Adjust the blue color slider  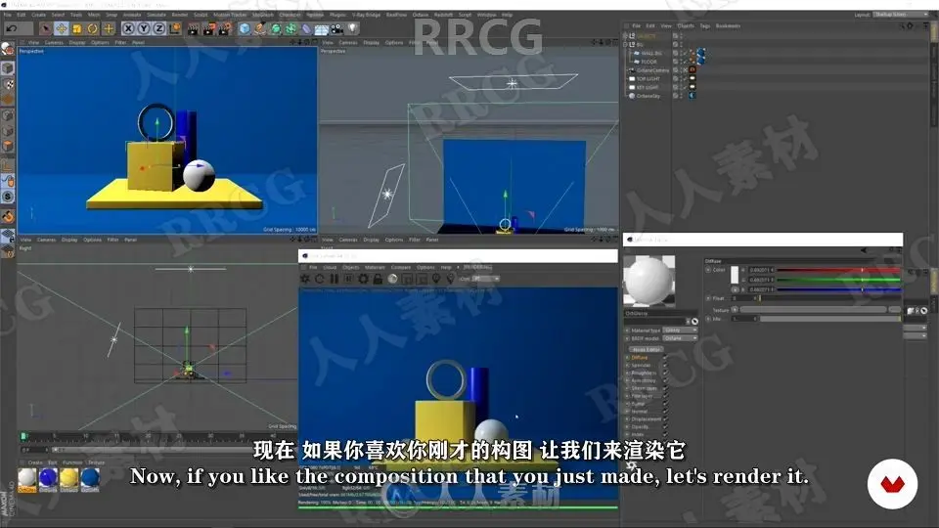[x=838, y=289]
